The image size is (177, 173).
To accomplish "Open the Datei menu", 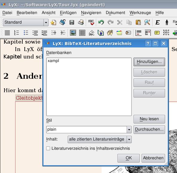I will click(7, 13).
